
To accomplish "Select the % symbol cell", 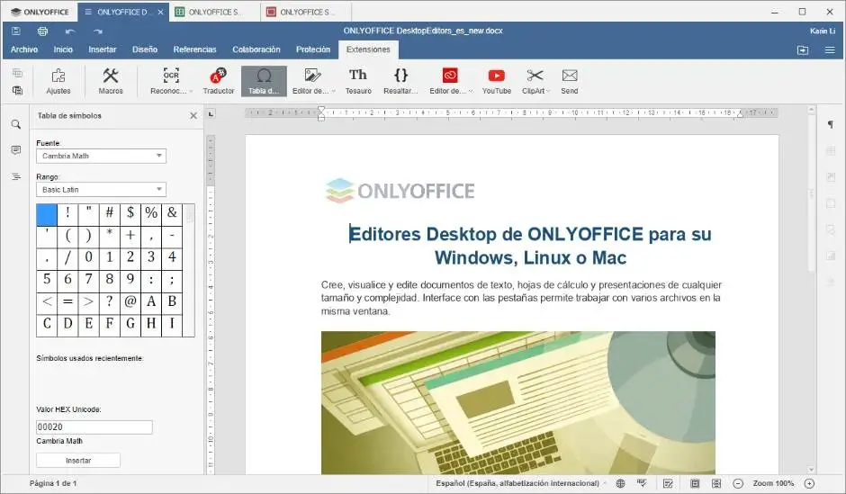I will 151,213.
